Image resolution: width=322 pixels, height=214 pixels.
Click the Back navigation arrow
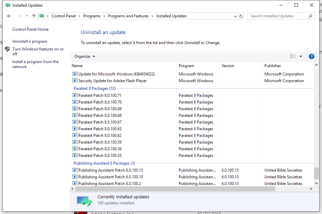(9, 16)
